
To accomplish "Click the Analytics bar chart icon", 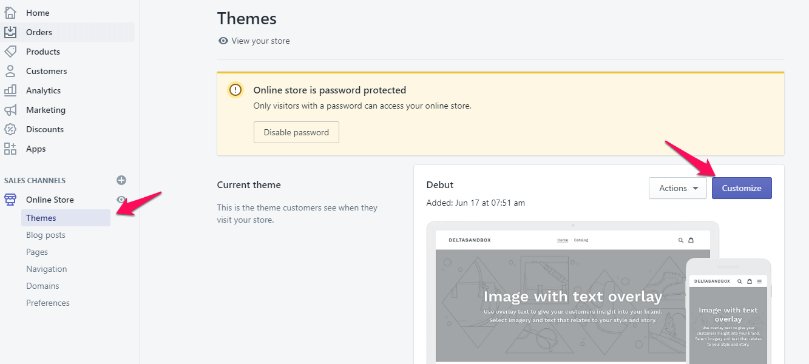I will pyautogui.click(x=10, y=90).
